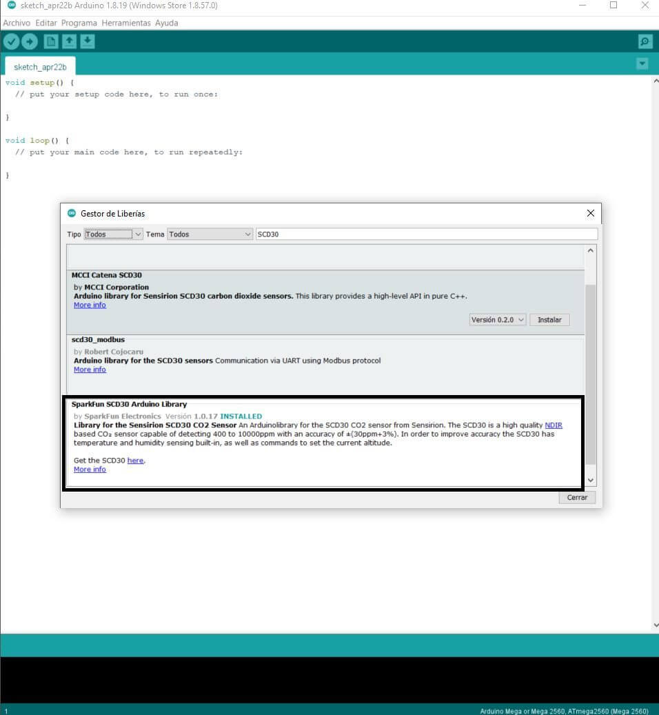Click the Upload arrow icon
Image resolution: width=659 pixels, height=715 pixels.
pos(30,42)
